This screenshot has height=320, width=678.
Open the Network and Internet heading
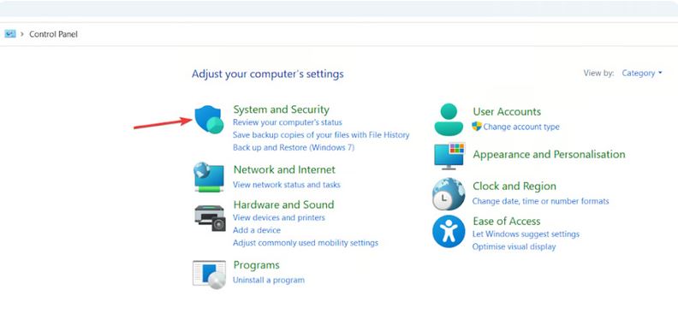pos(284,169)
